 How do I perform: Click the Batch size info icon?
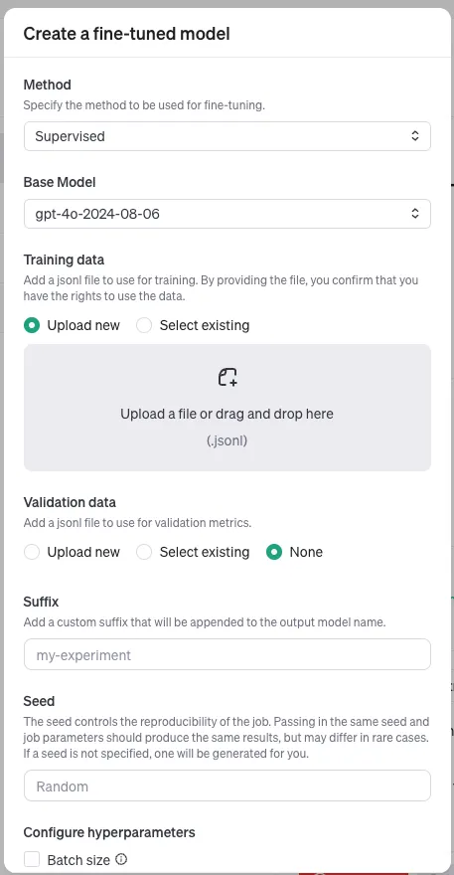[121, 859]
